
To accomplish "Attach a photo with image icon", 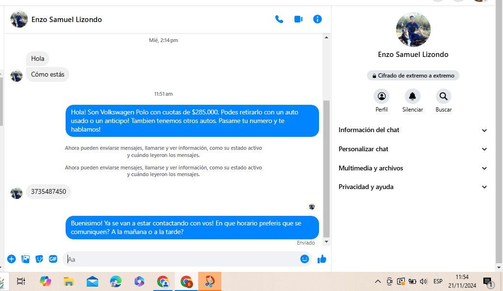I will point(25,259).
